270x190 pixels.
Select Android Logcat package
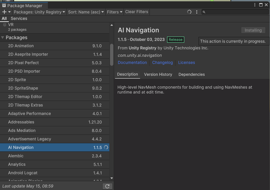tap(55, 173)
